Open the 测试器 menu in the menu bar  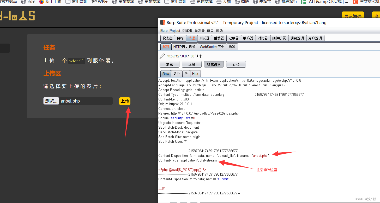click(x=187, y=31)
